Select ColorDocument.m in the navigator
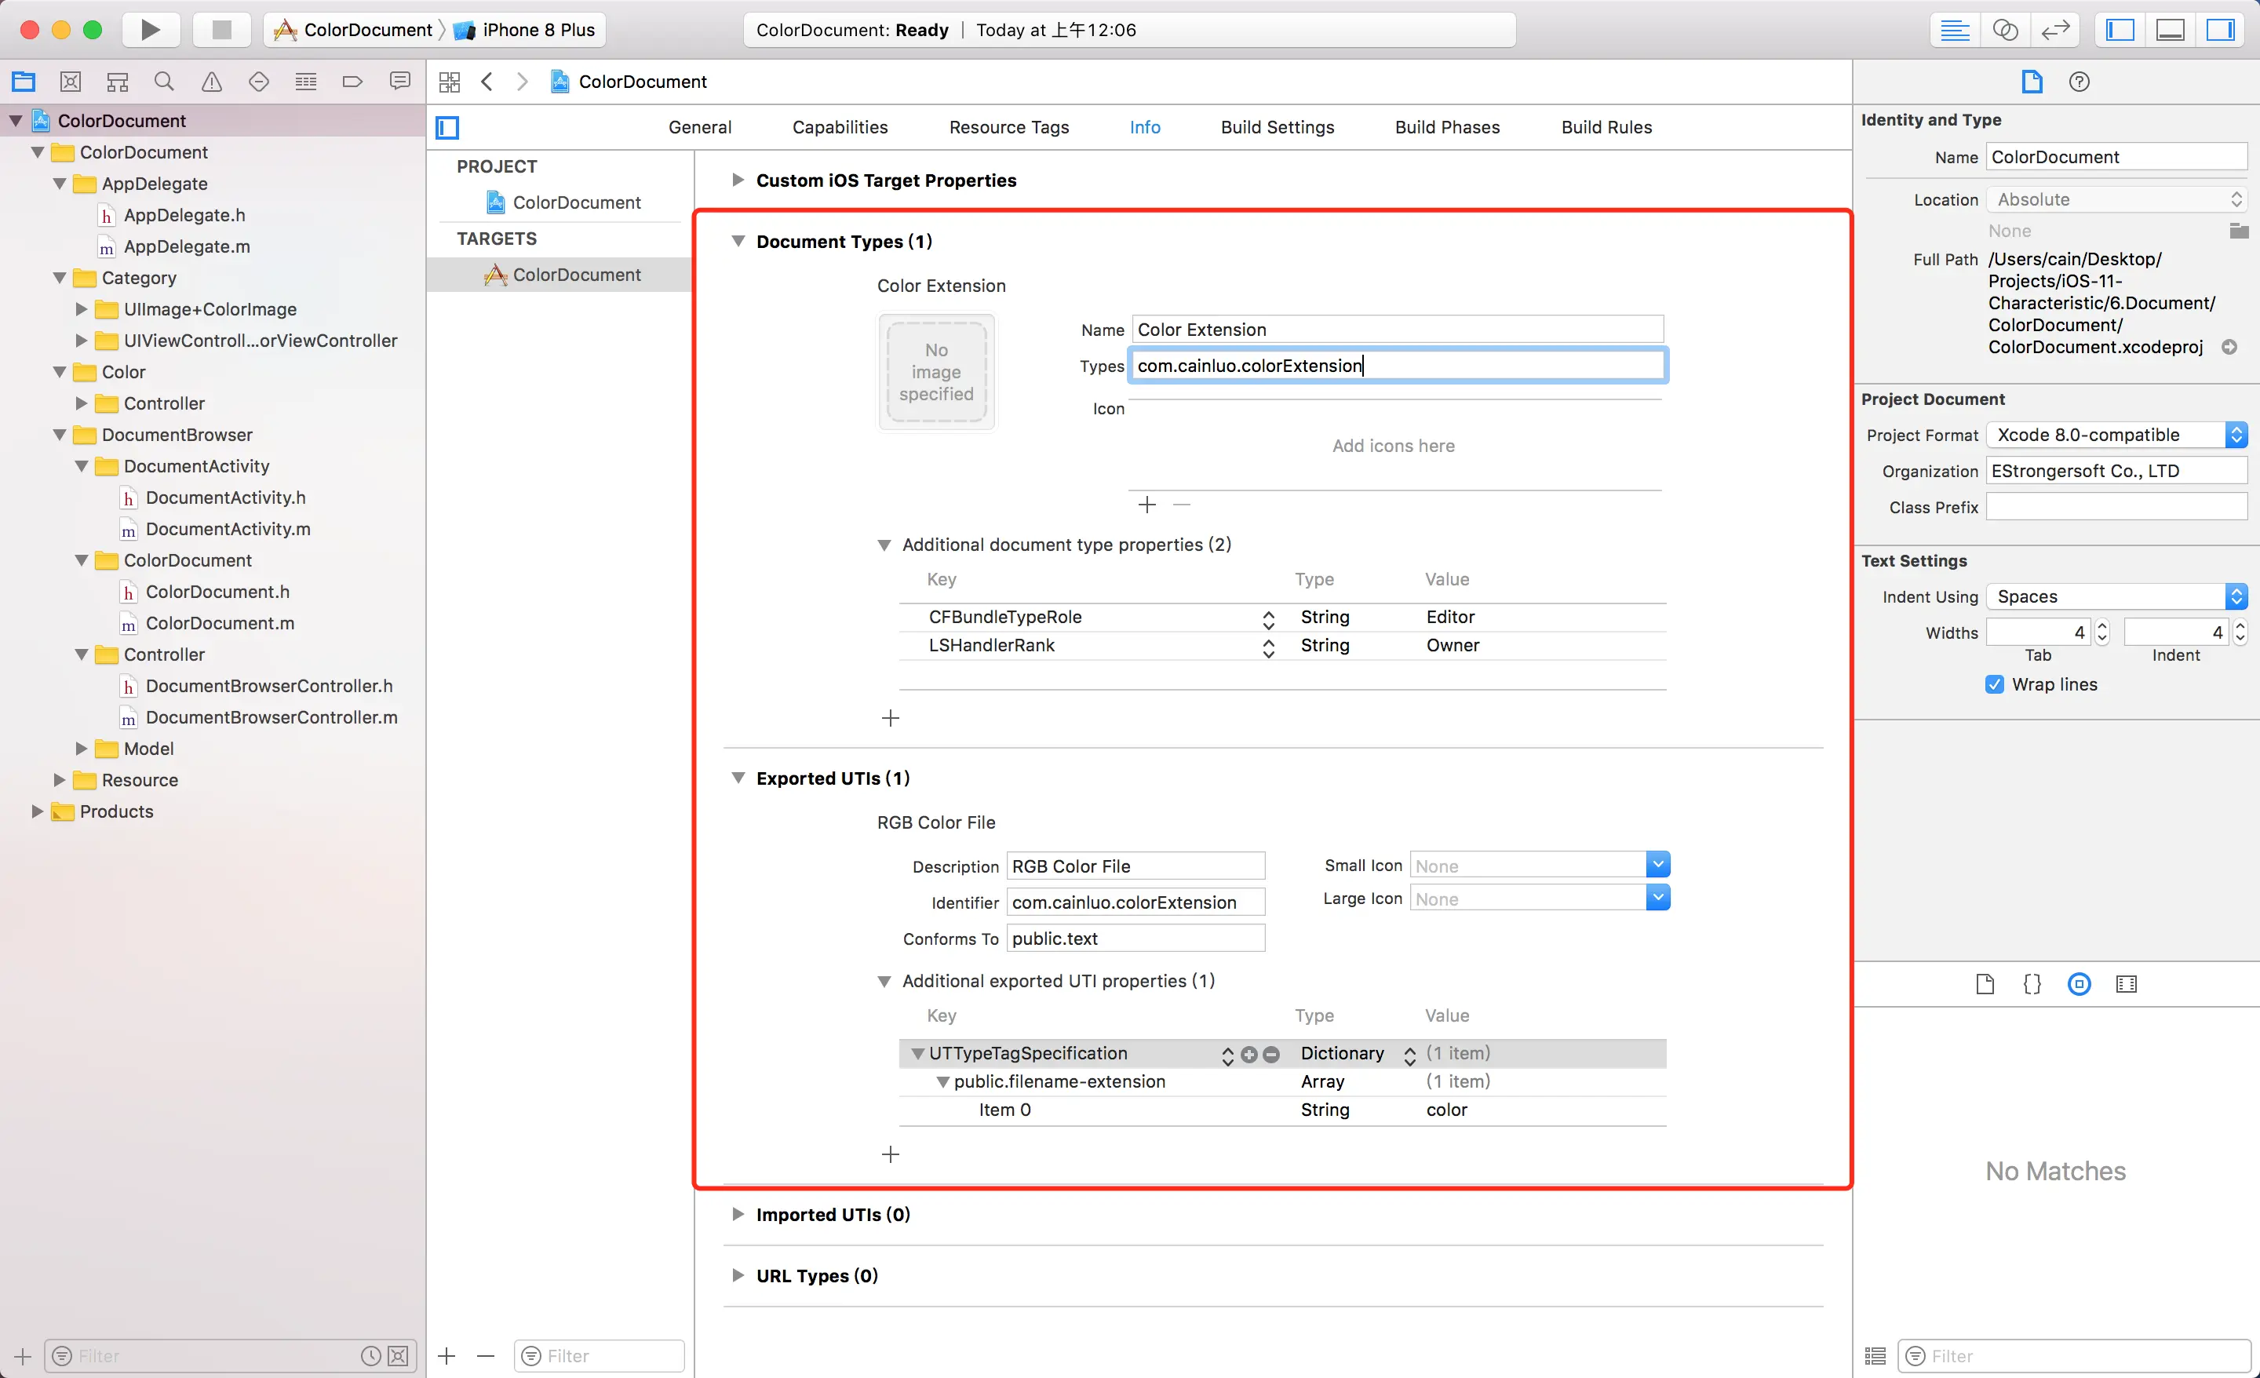This screenshot has height=1378, width=2260. pos(219,623)
